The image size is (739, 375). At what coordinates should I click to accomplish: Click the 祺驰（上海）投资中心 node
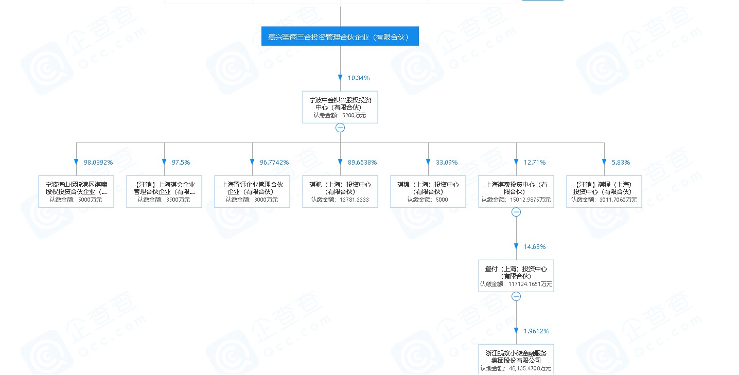click(x=340, y=191)
